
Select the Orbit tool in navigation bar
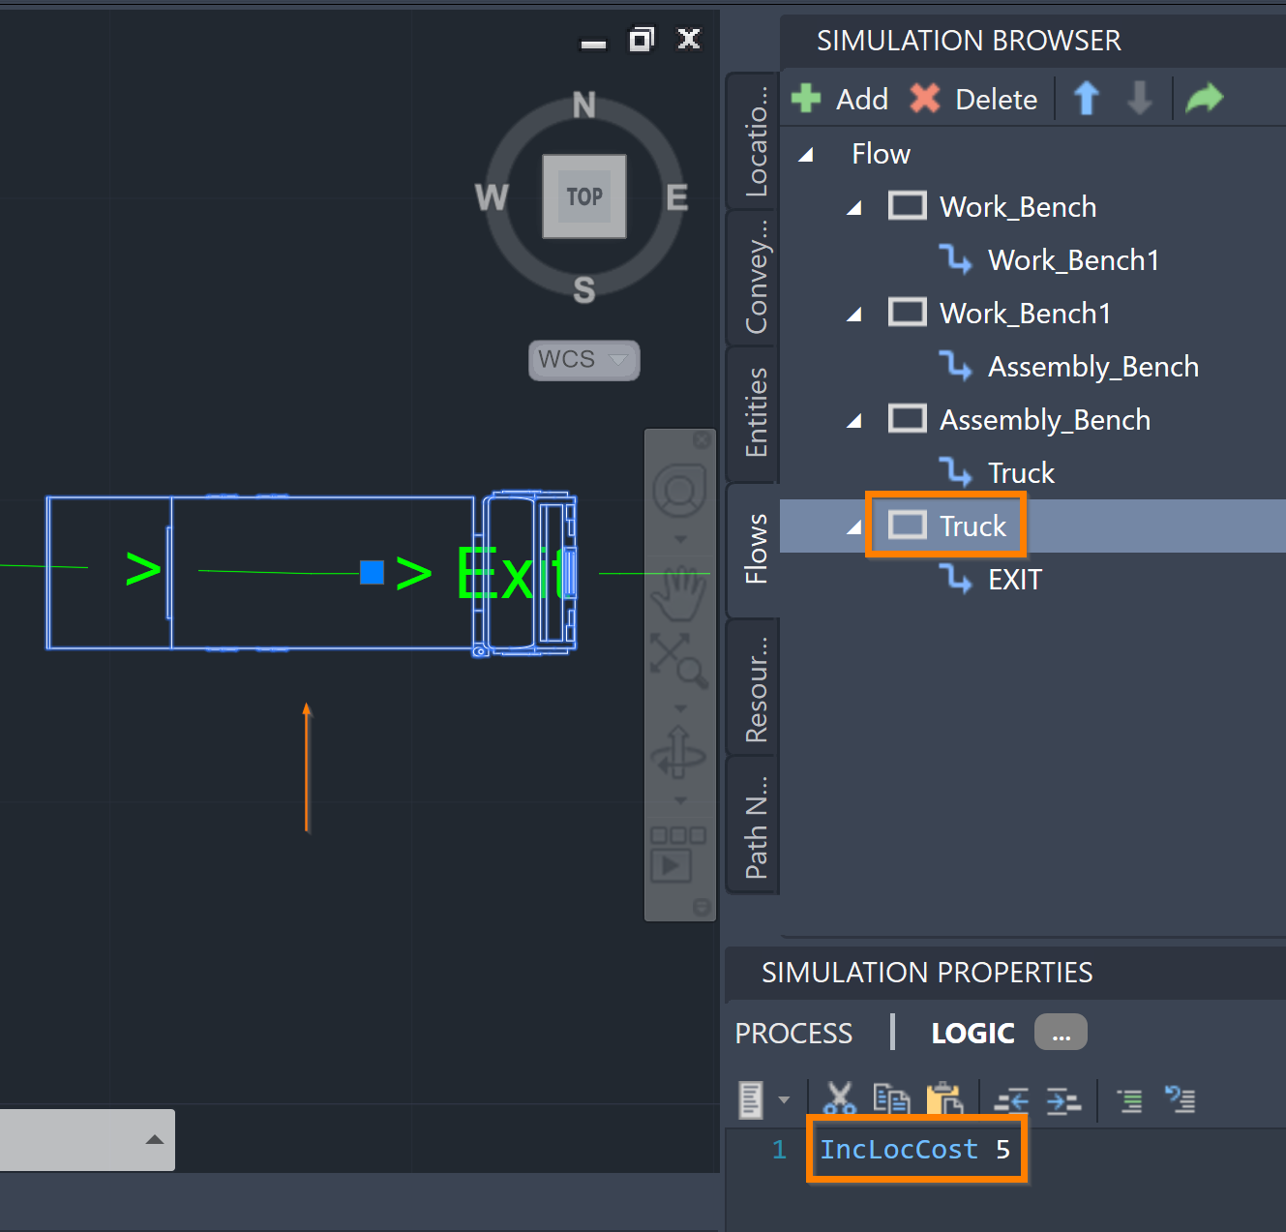679,752
